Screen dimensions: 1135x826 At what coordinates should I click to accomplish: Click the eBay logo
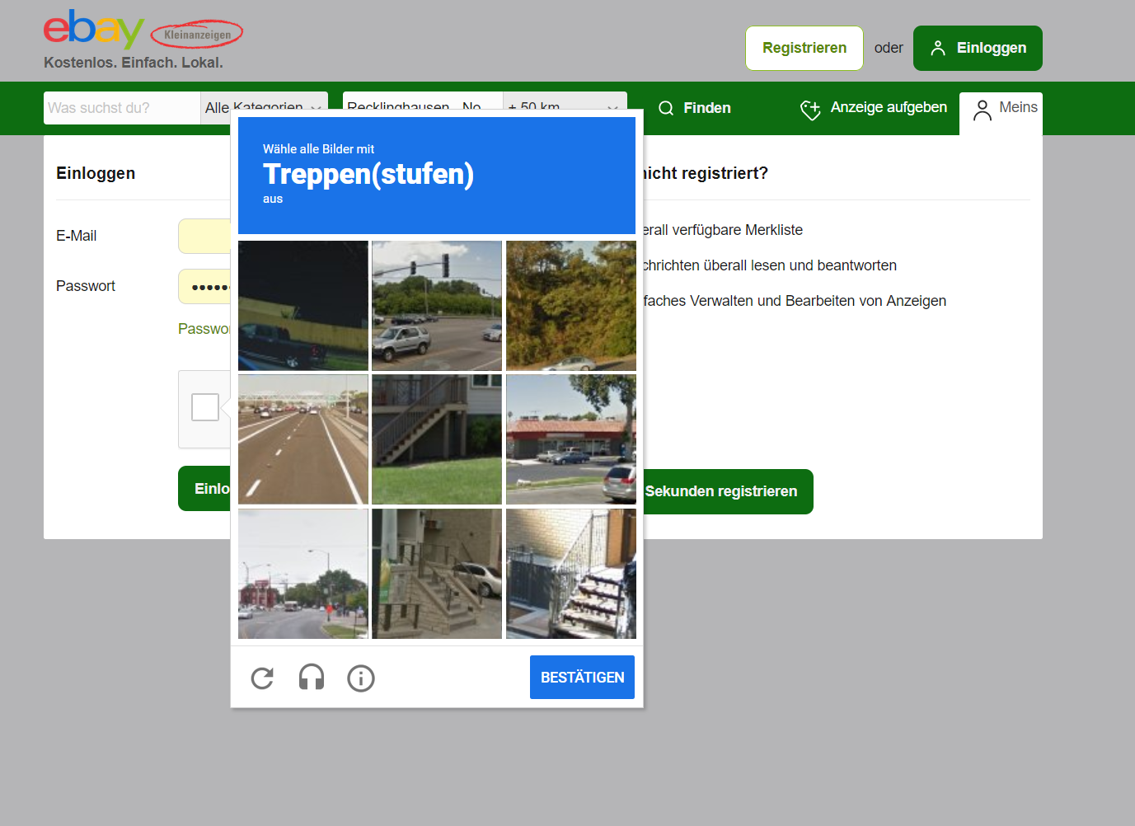93,30
